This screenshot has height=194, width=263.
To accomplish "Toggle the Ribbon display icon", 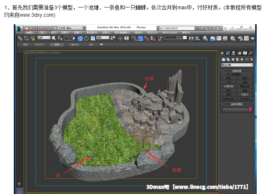I will pyautogui.click(x=213, y=38).
